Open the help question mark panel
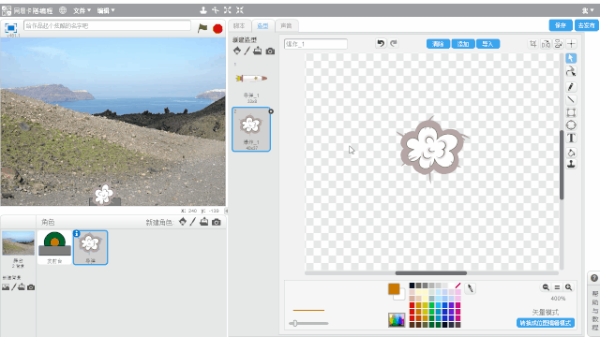 pyautogui.click(x=593, y=278)
